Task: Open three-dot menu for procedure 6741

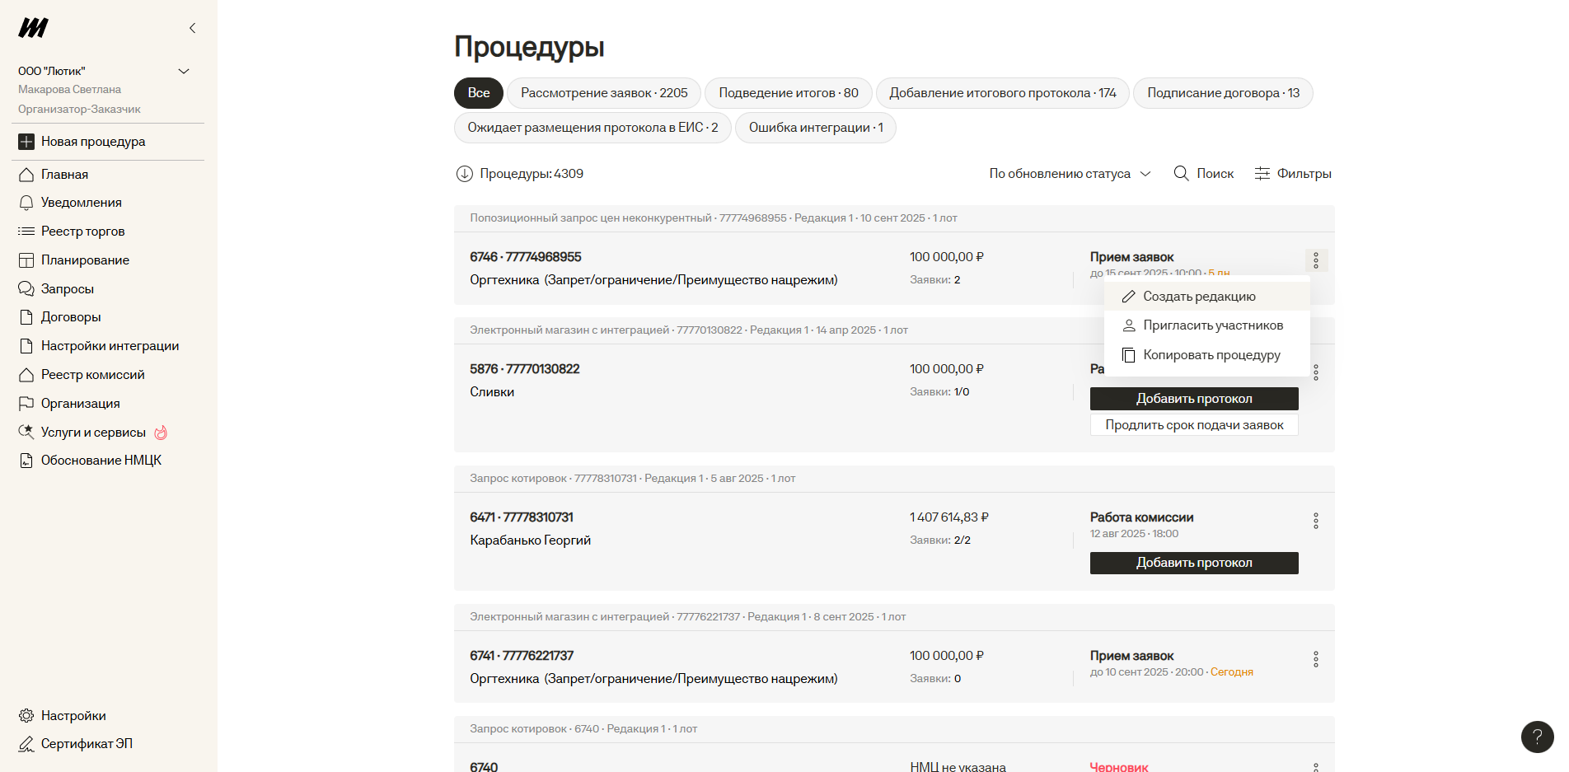Action: click(x=1316, y=659)
